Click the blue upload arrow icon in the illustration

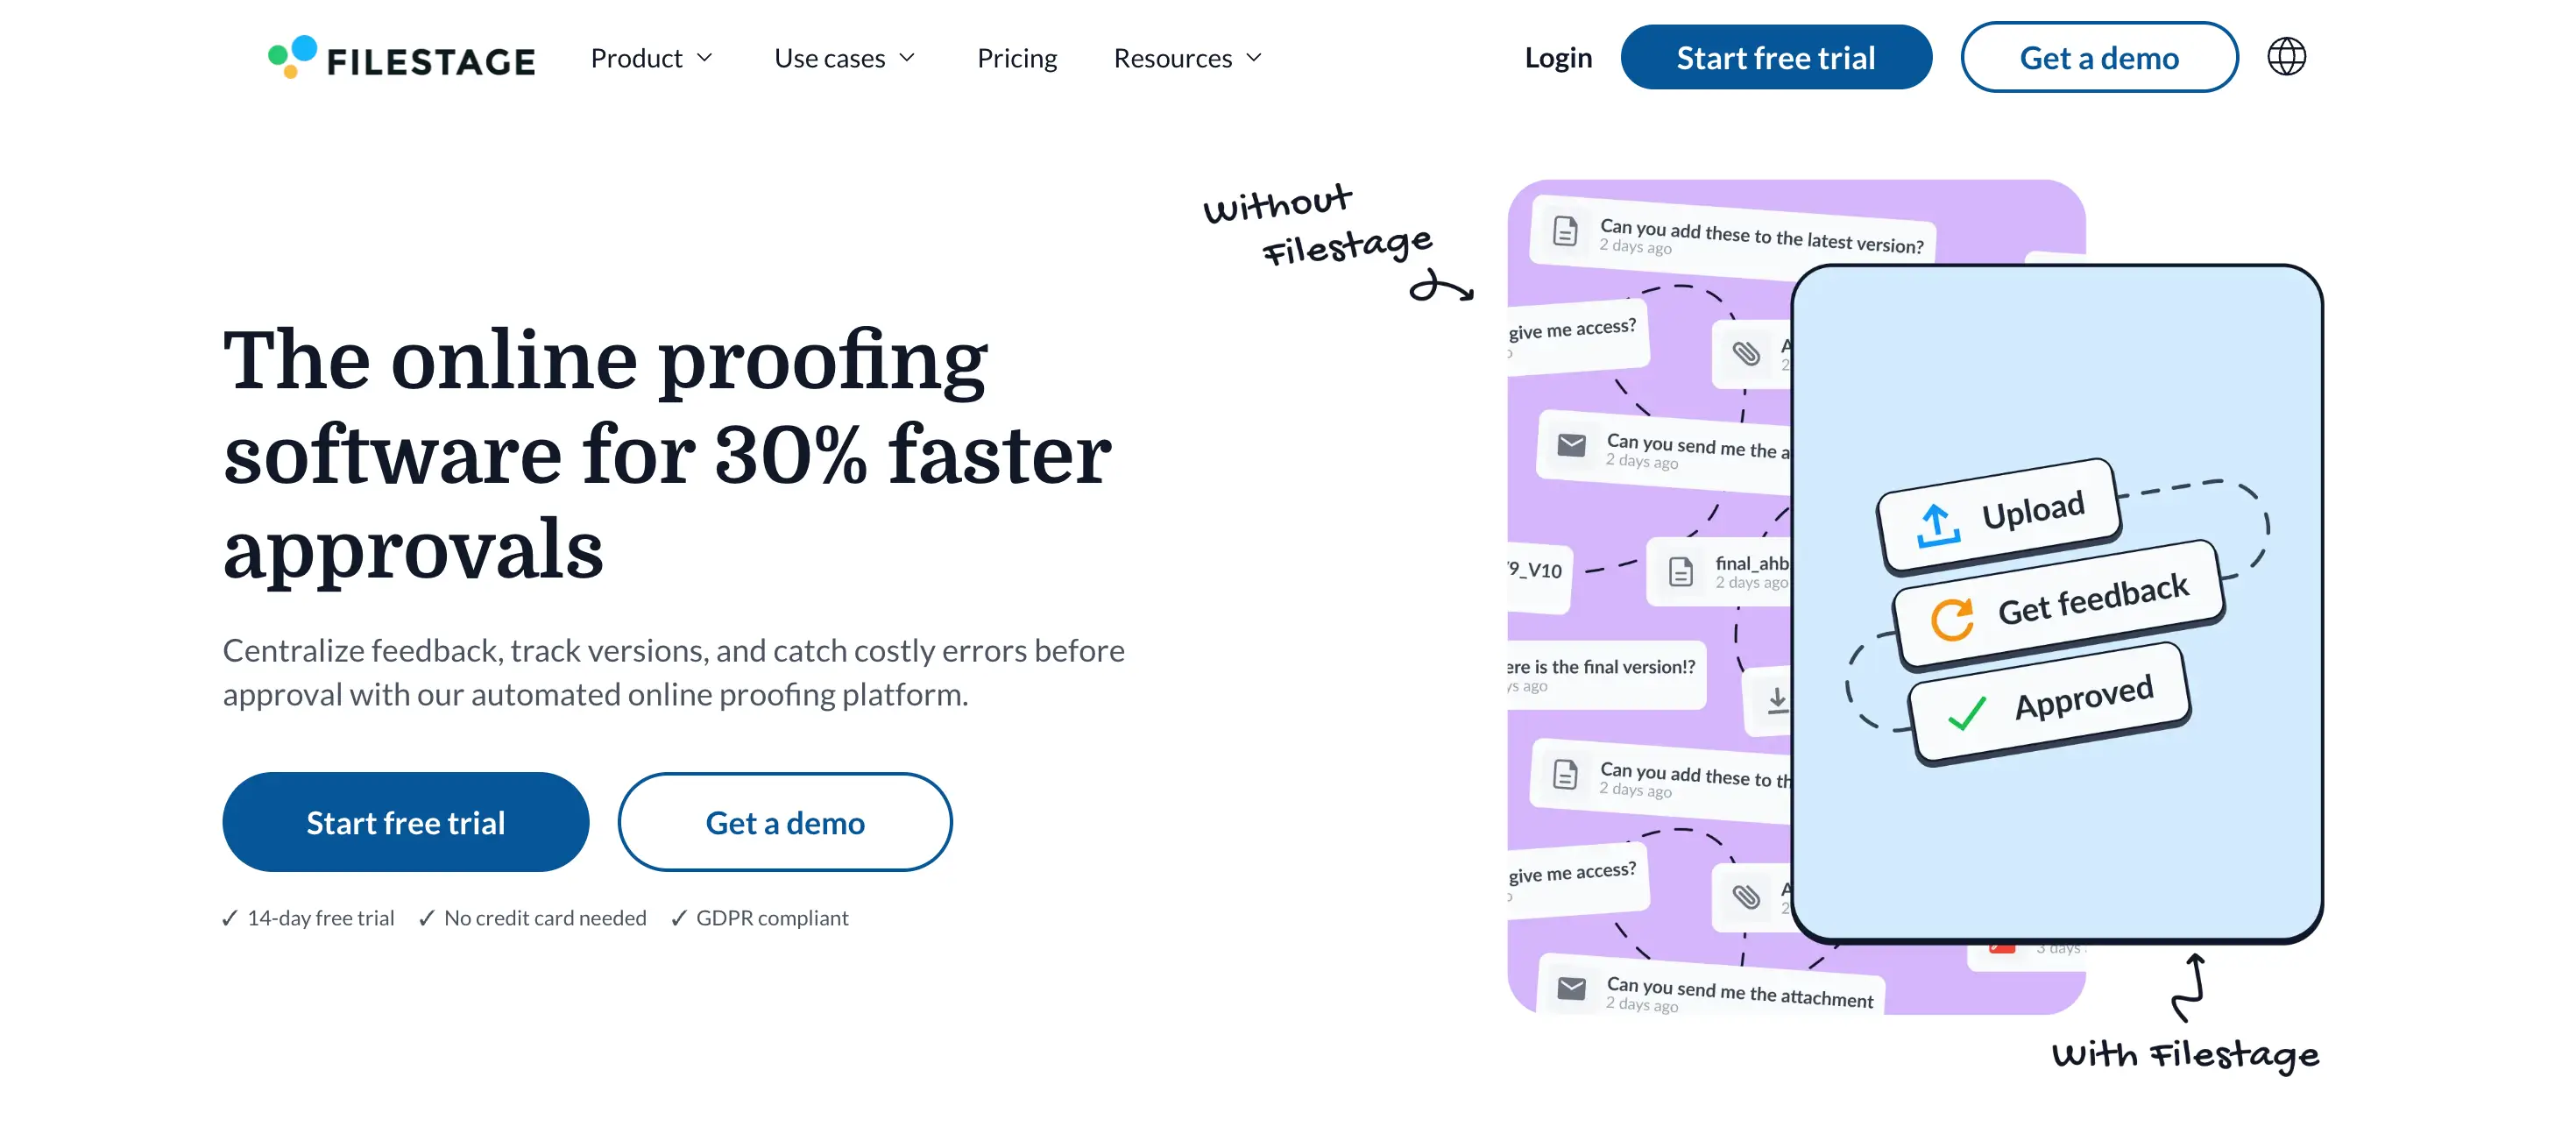(x=1936, y=526)
